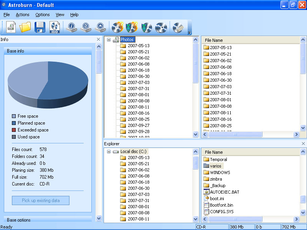Collapse the Local disc (C:) tree node
Image resolution: width=307 pixels, height=230 pixels.
[109, 151]
